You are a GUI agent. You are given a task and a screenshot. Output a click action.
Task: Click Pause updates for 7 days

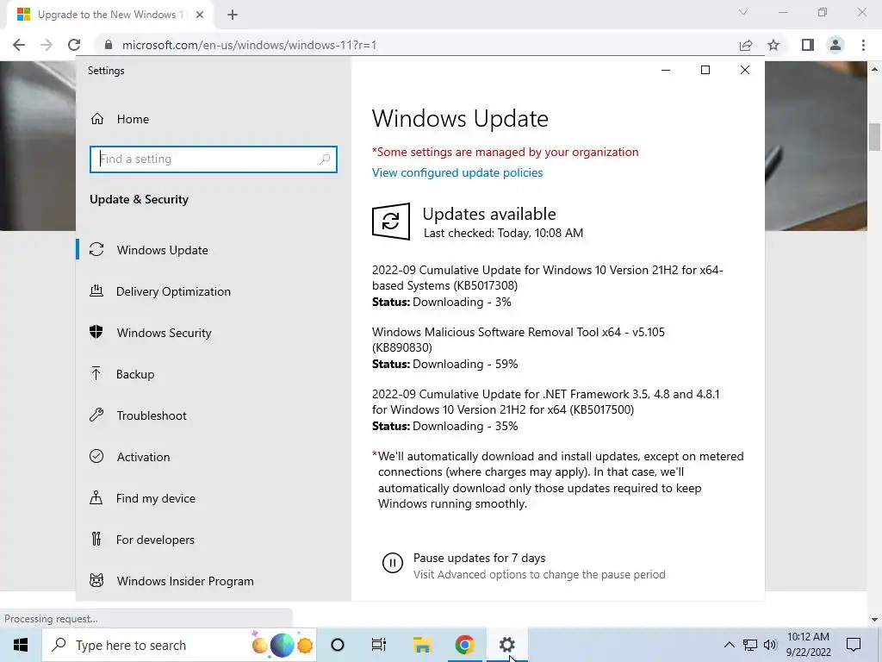tap(479, 558)
